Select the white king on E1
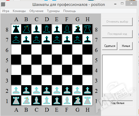This screenshot has width=139, height=116. click(57, 100)
